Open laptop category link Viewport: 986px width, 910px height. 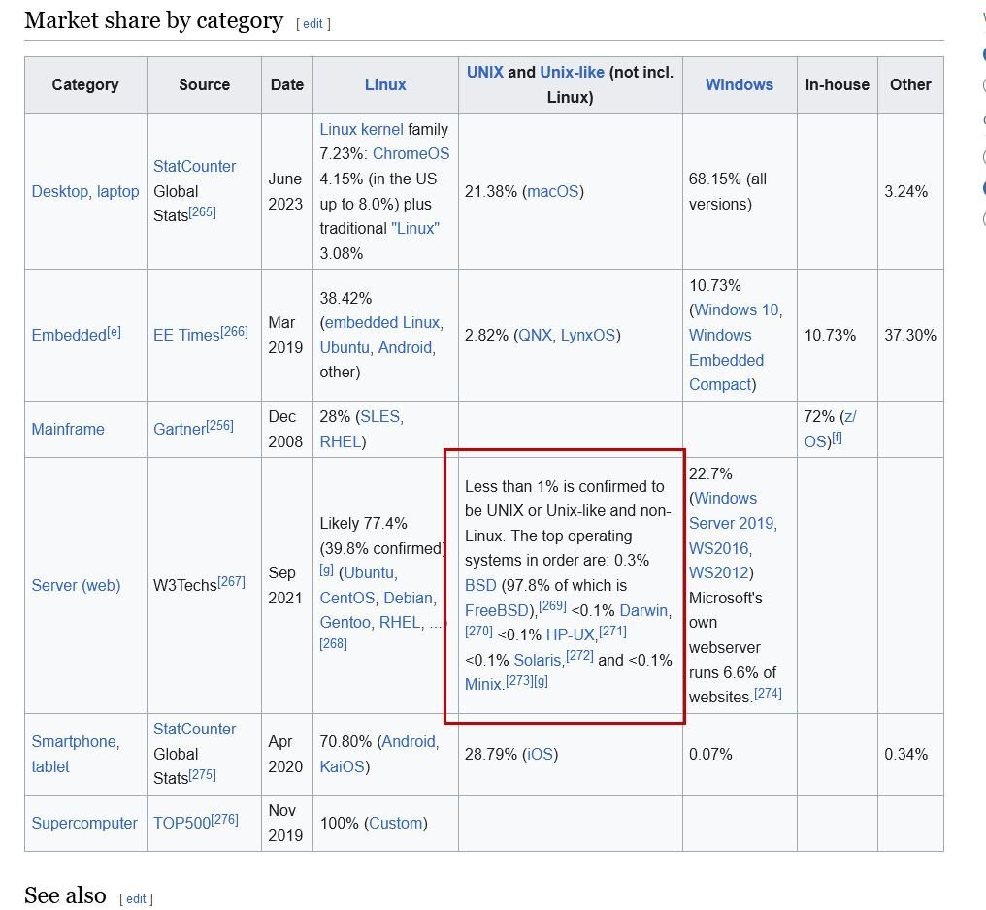point(117,192)
